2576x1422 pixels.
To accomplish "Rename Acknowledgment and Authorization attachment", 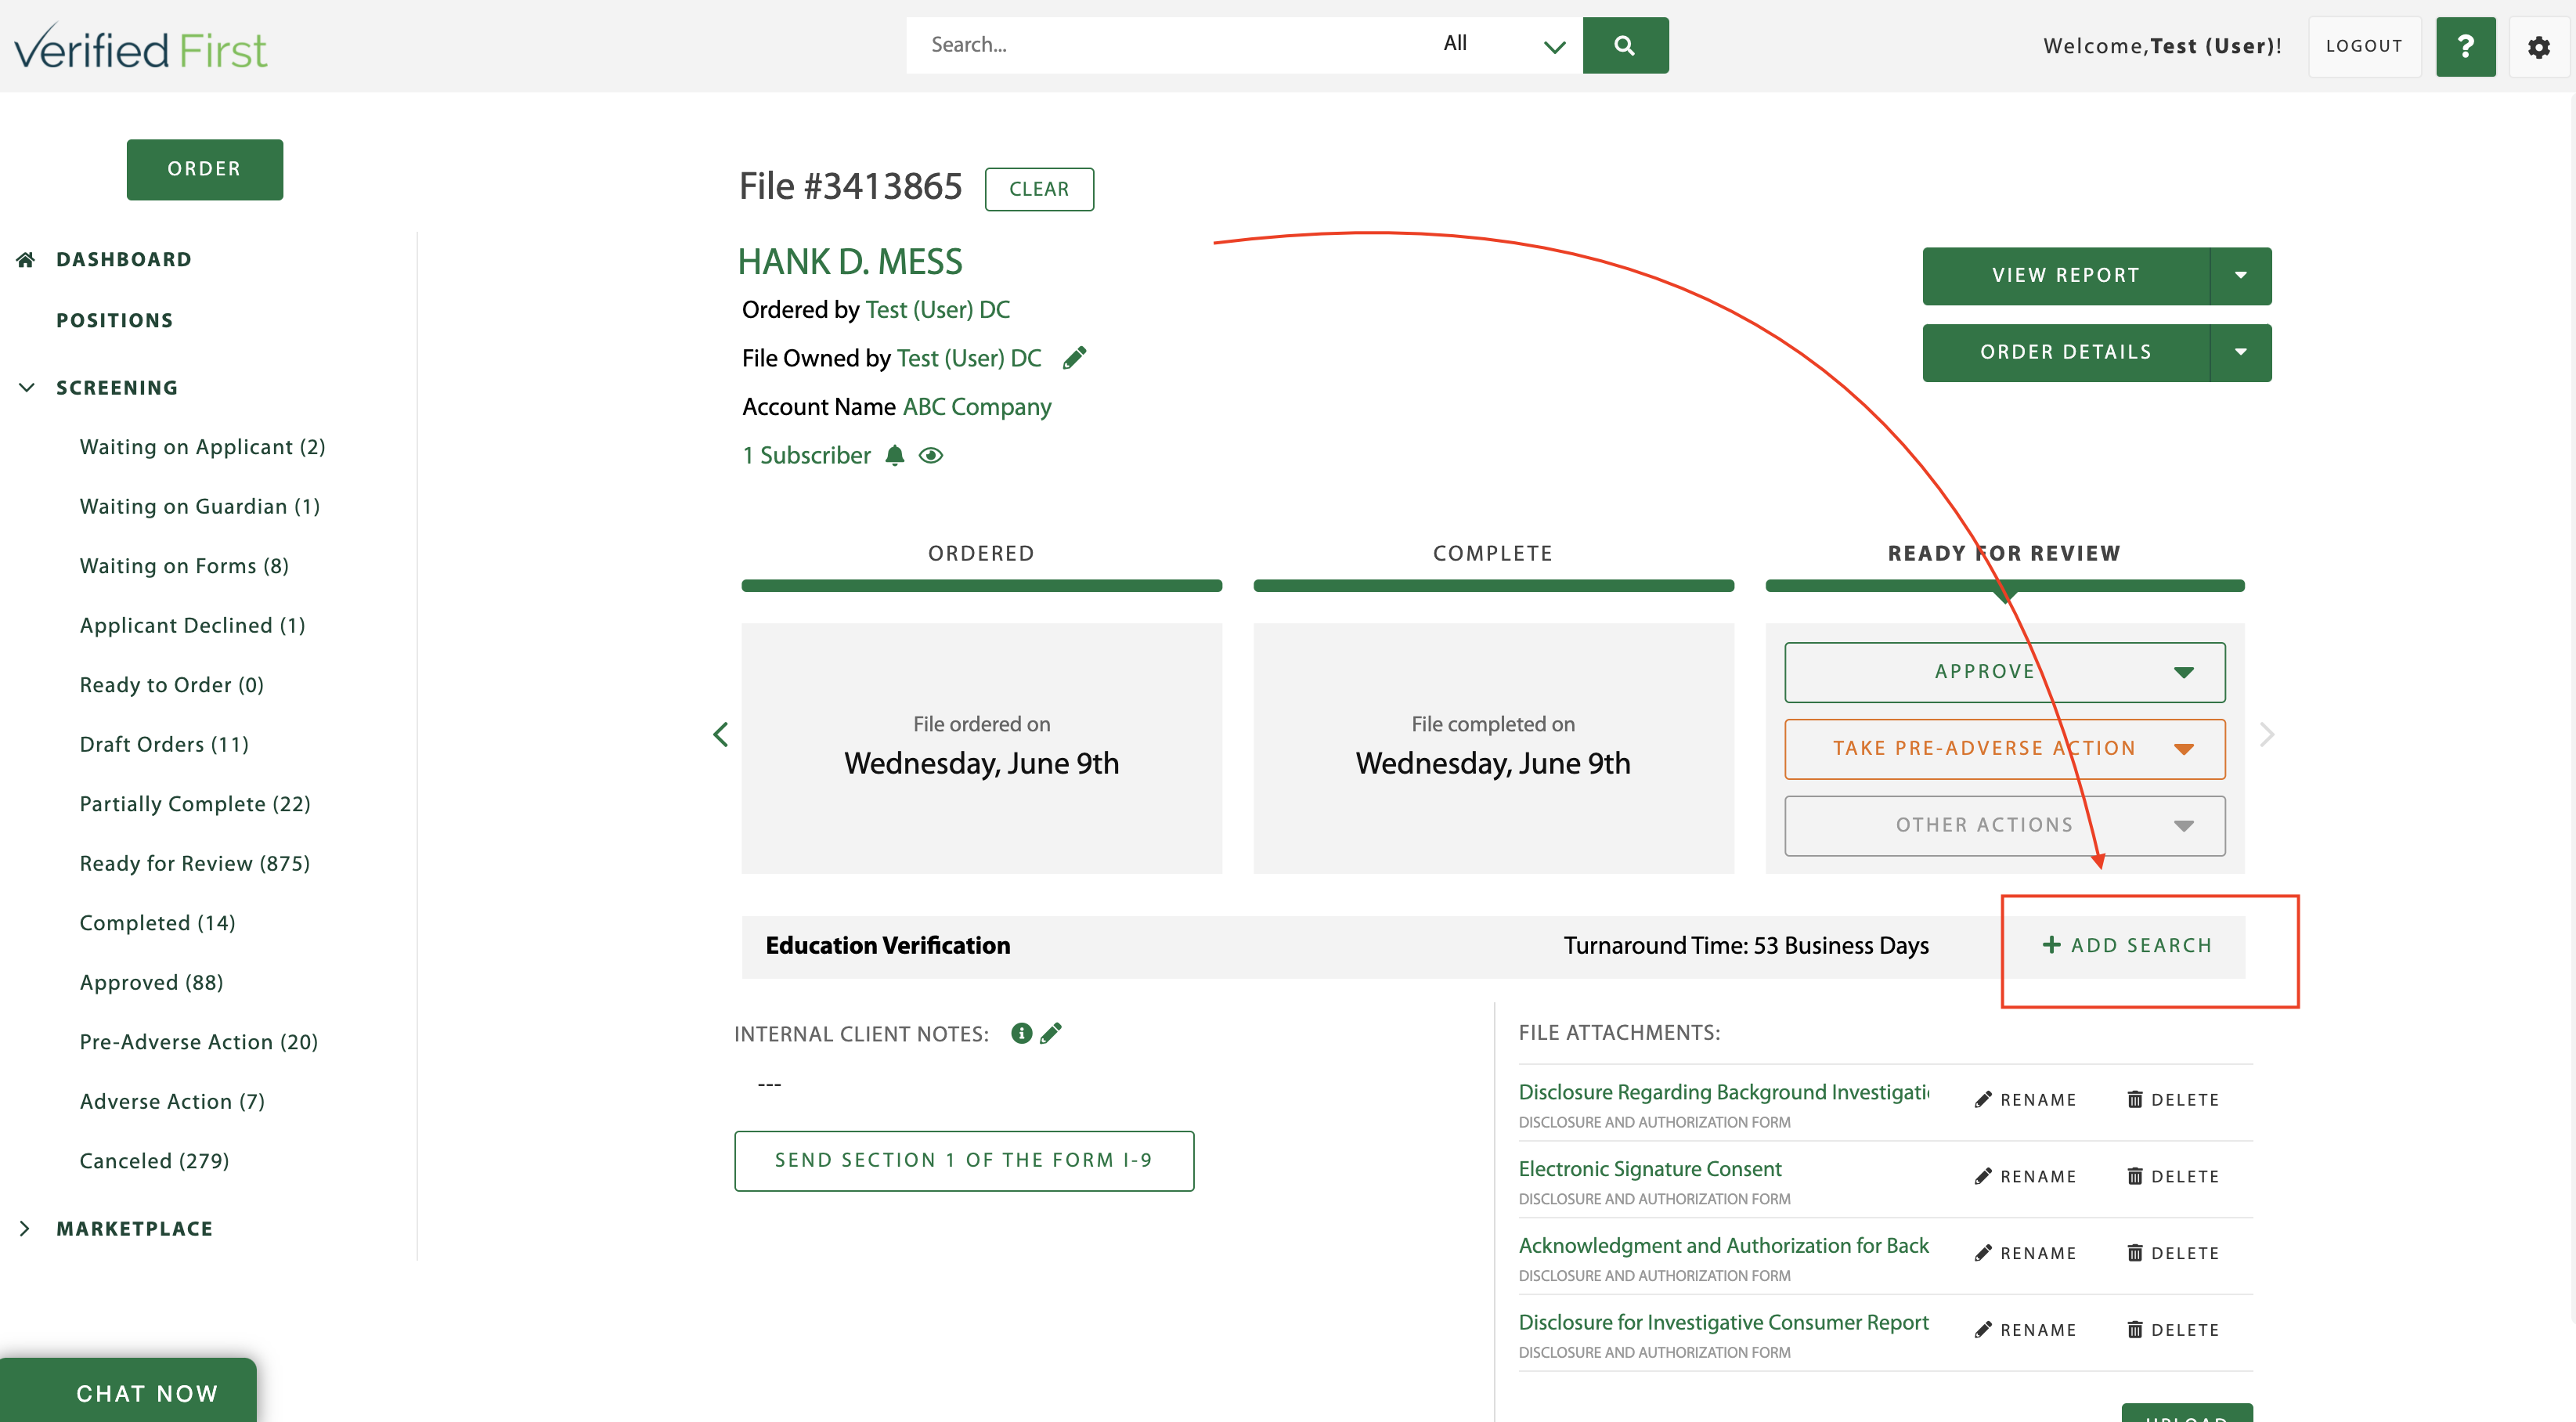I will coord(2026,1253).
